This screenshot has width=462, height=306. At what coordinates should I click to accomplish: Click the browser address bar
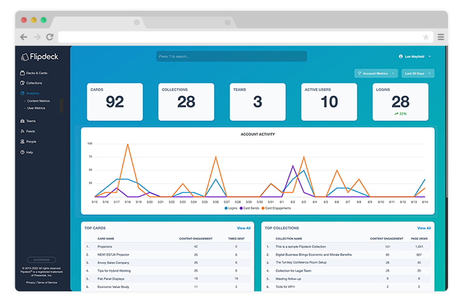[x=246, y=37]
